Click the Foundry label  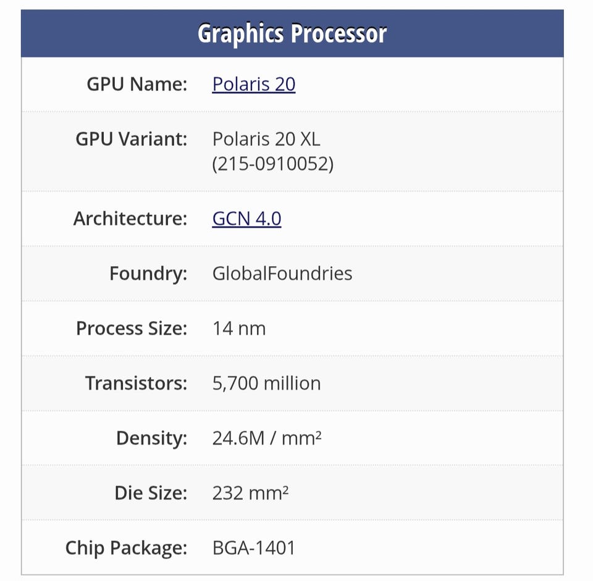[x=148, y=274]
